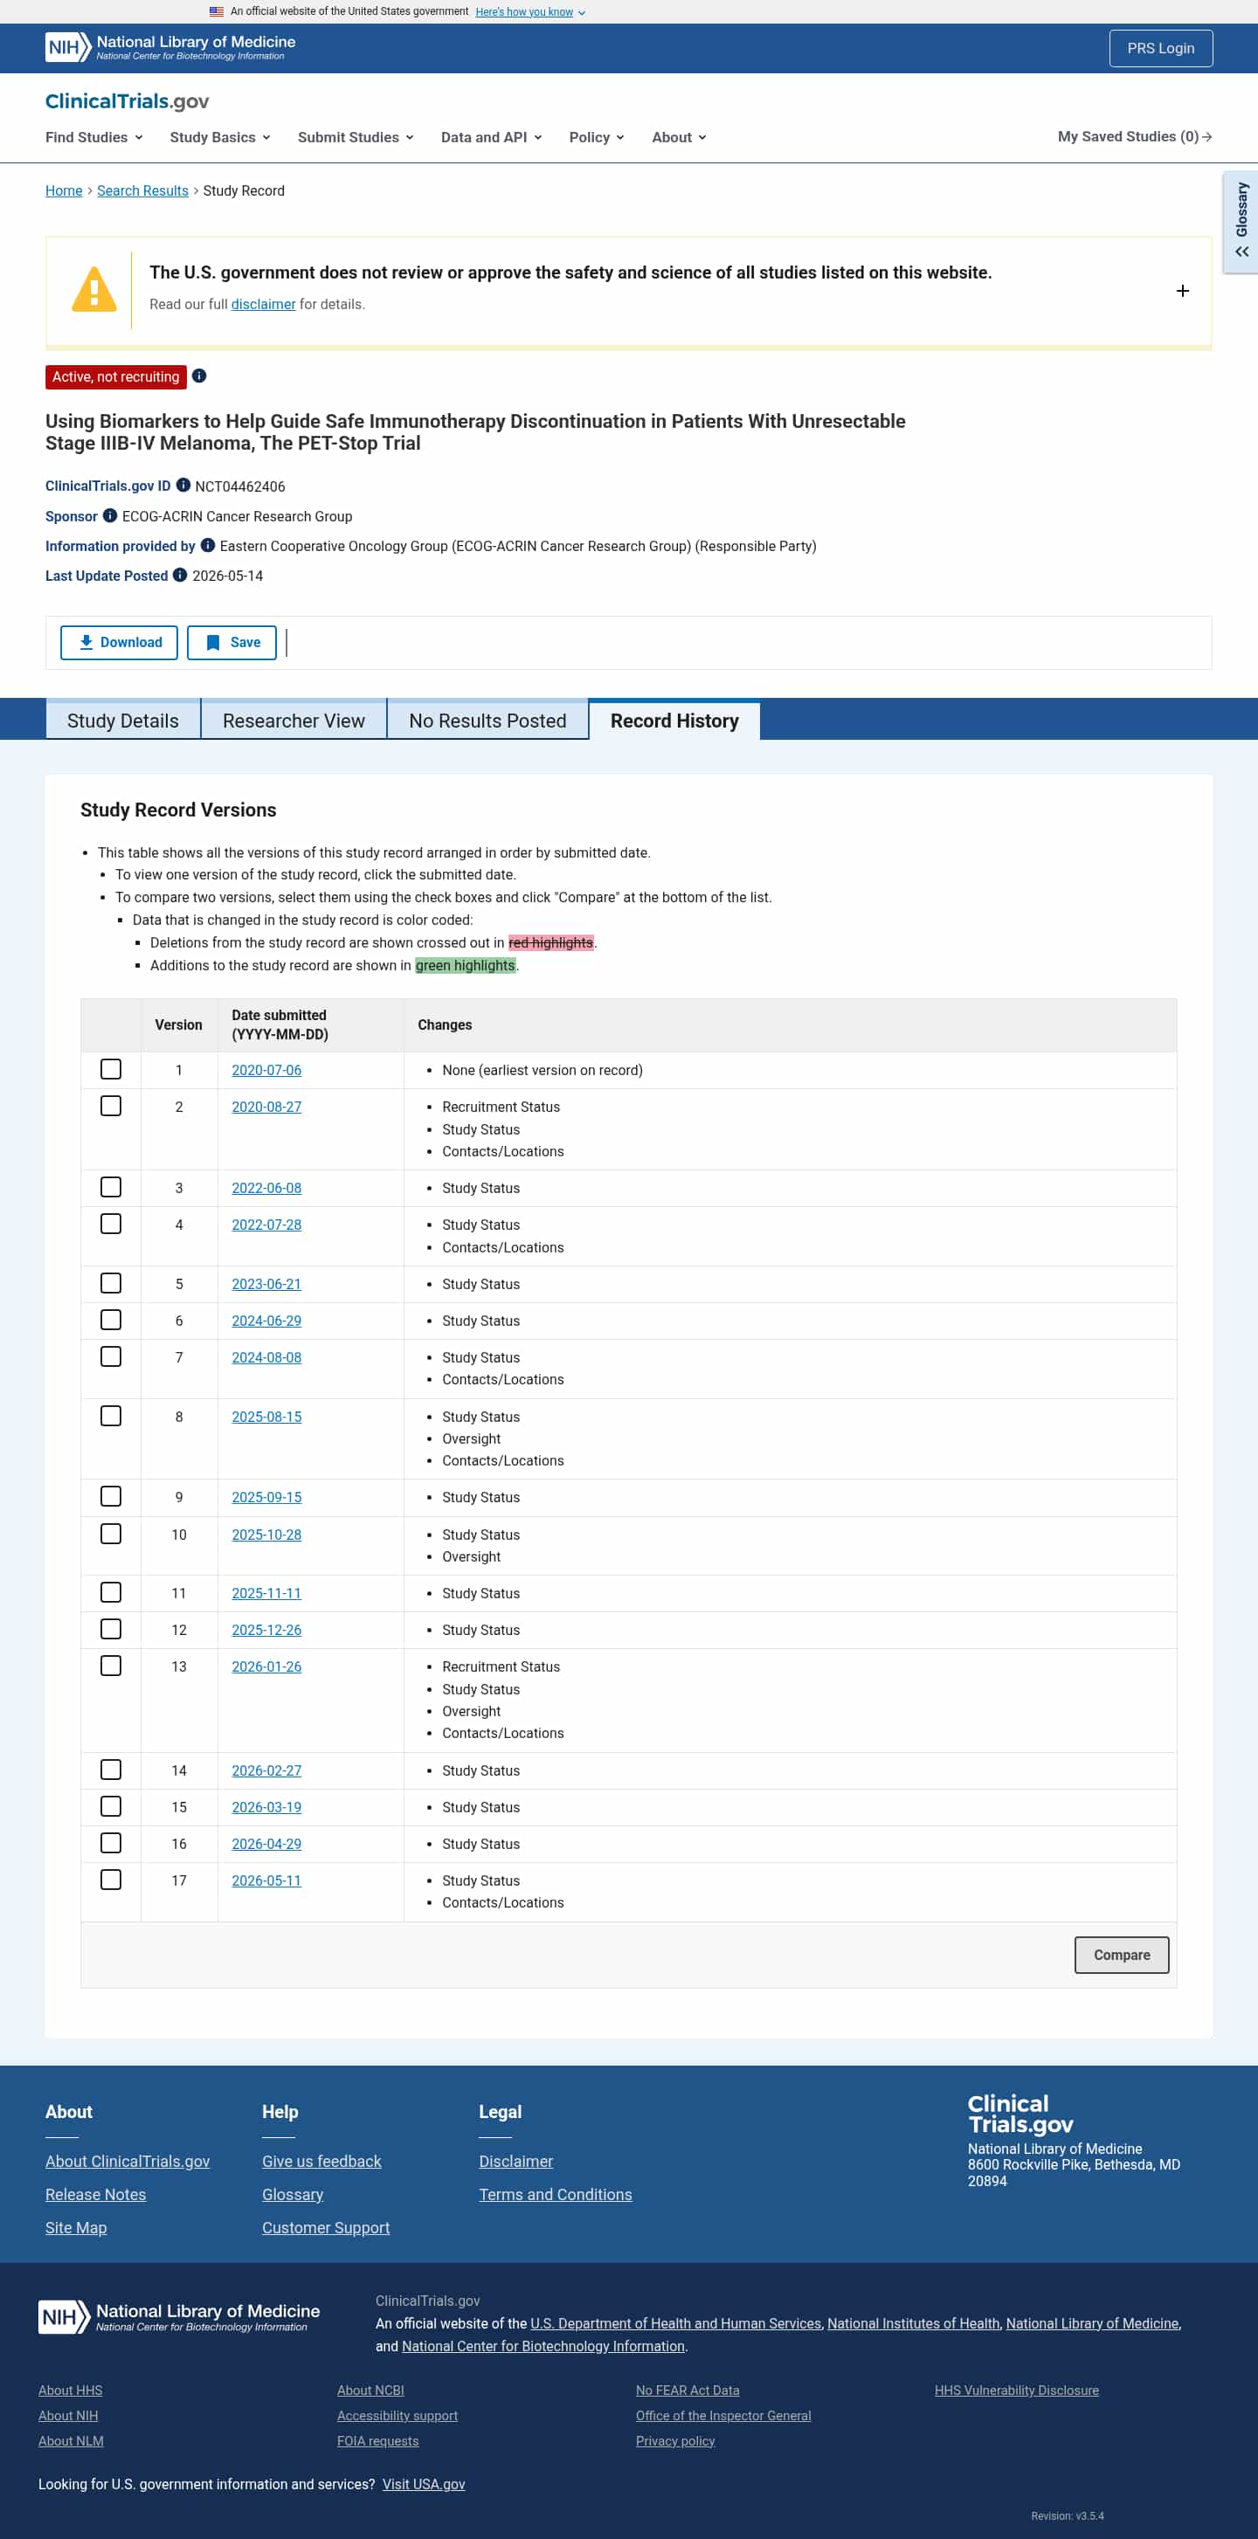1258x2539 pixels.
Task: Check the box for version 8
Action: click(112, 1417)
